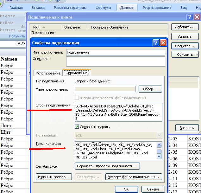Click Запрос к базе данных type text
Screen dimensions: 201x193
click(92, 81)
